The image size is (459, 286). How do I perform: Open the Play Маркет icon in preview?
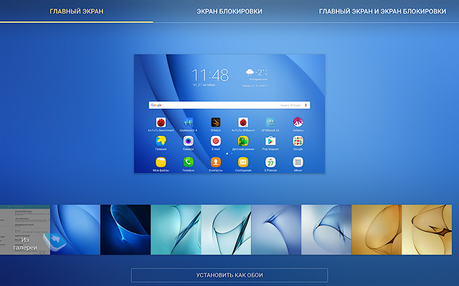pyautogui.click(x=270, y=142)
